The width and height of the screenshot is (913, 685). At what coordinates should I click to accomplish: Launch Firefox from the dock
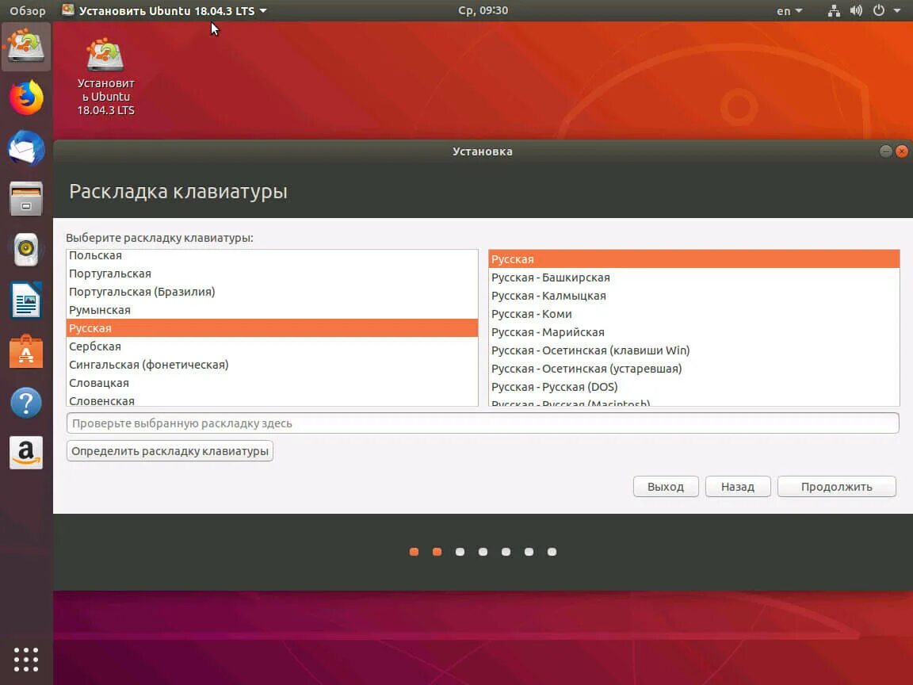26,98
